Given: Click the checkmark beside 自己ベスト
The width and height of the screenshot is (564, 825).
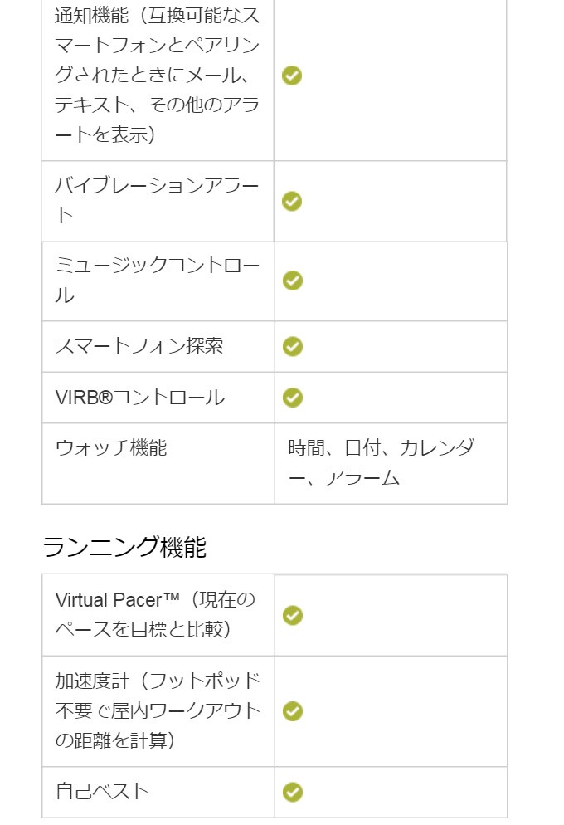Looking at the screenshot, I should tap(293, 792).
